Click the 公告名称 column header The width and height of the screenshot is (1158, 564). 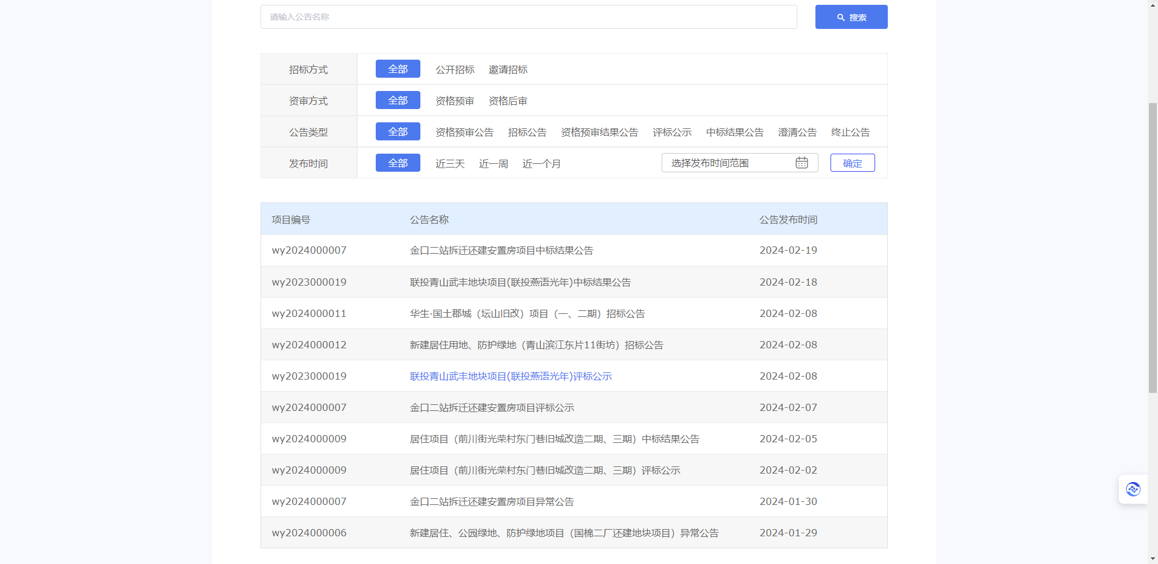429,219
